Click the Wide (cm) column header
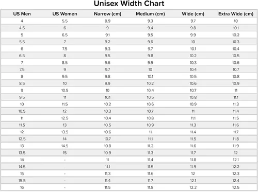Screen dimensions: 258x192 click(193, 14)
